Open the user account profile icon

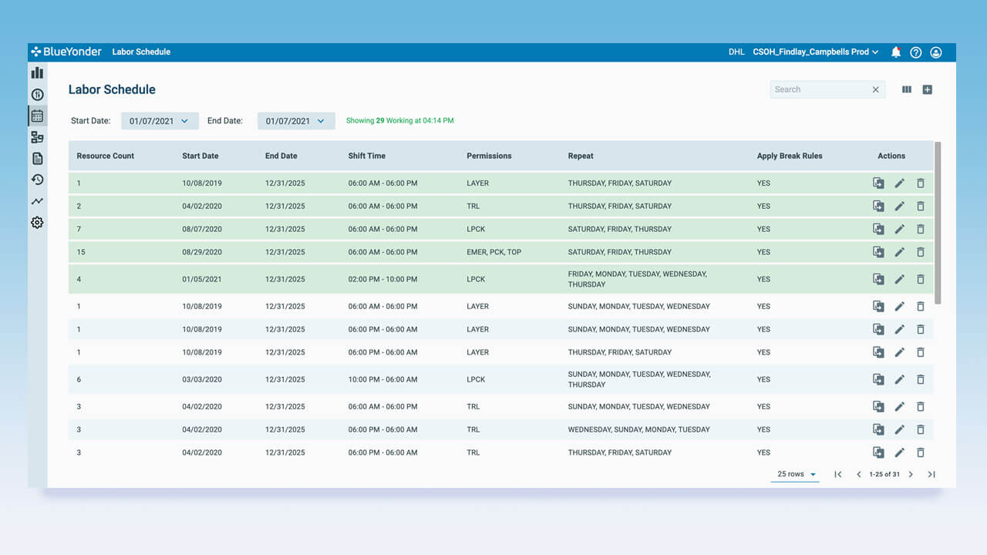(936, 52)
